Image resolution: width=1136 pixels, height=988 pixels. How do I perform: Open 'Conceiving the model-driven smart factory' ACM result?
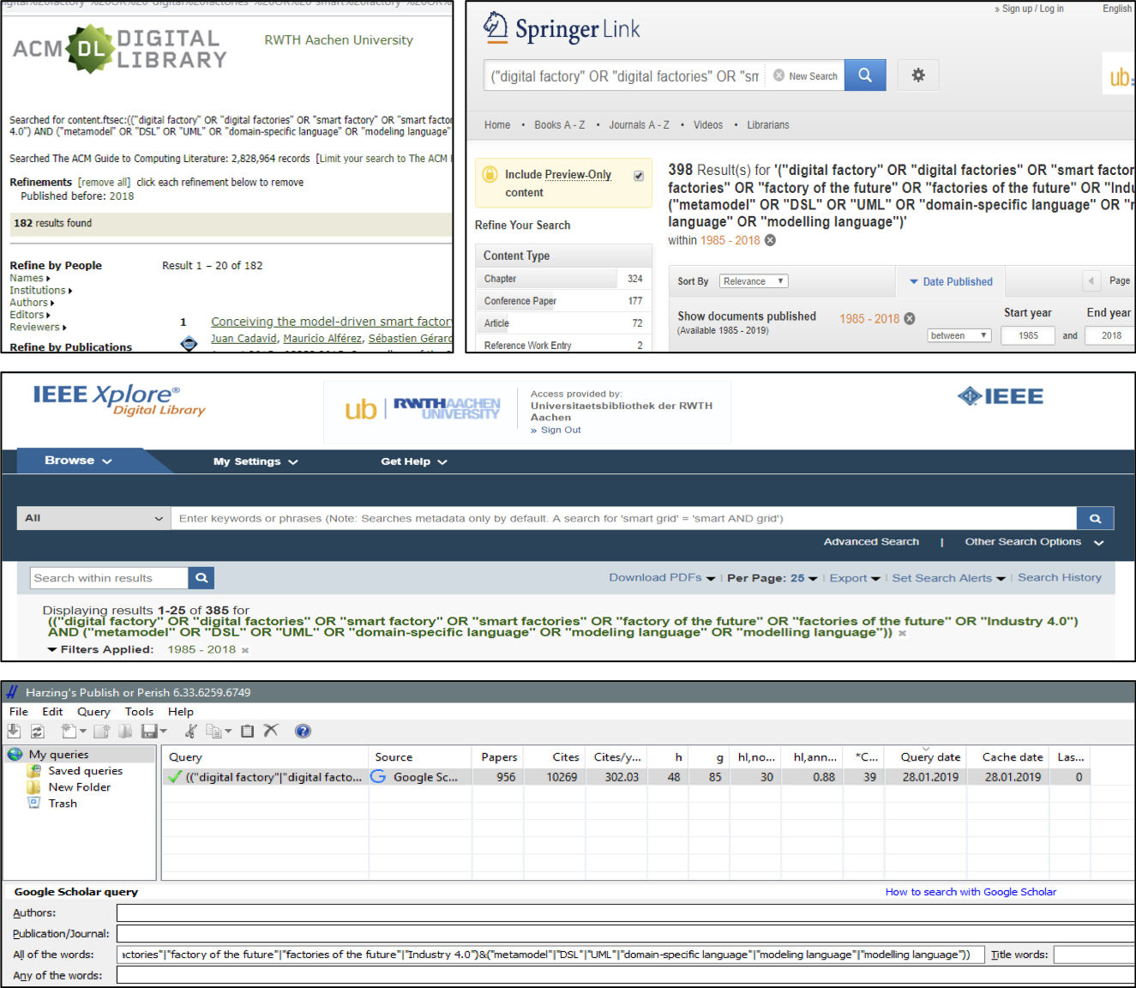point(332,322)
